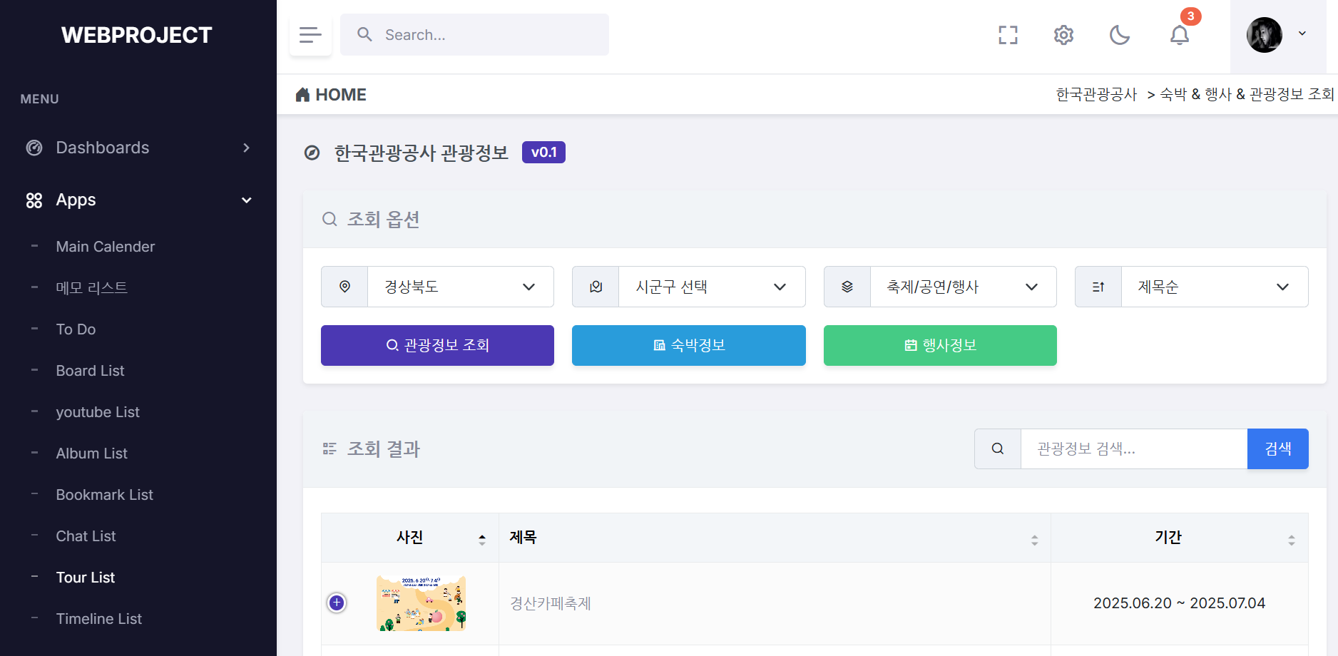Open Tour List in sidebar menu

86,578
